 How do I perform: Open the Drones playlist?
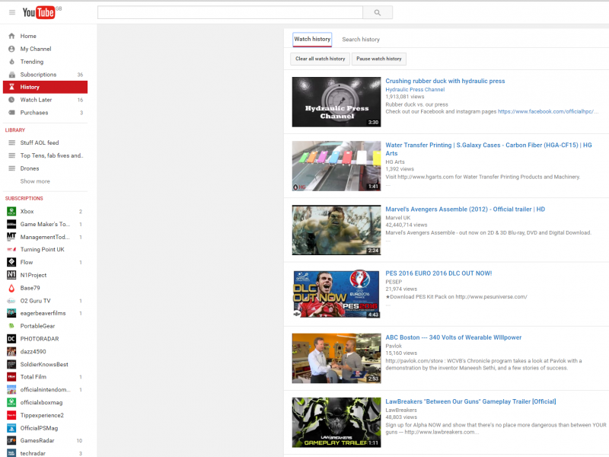[x=30, y=168]
